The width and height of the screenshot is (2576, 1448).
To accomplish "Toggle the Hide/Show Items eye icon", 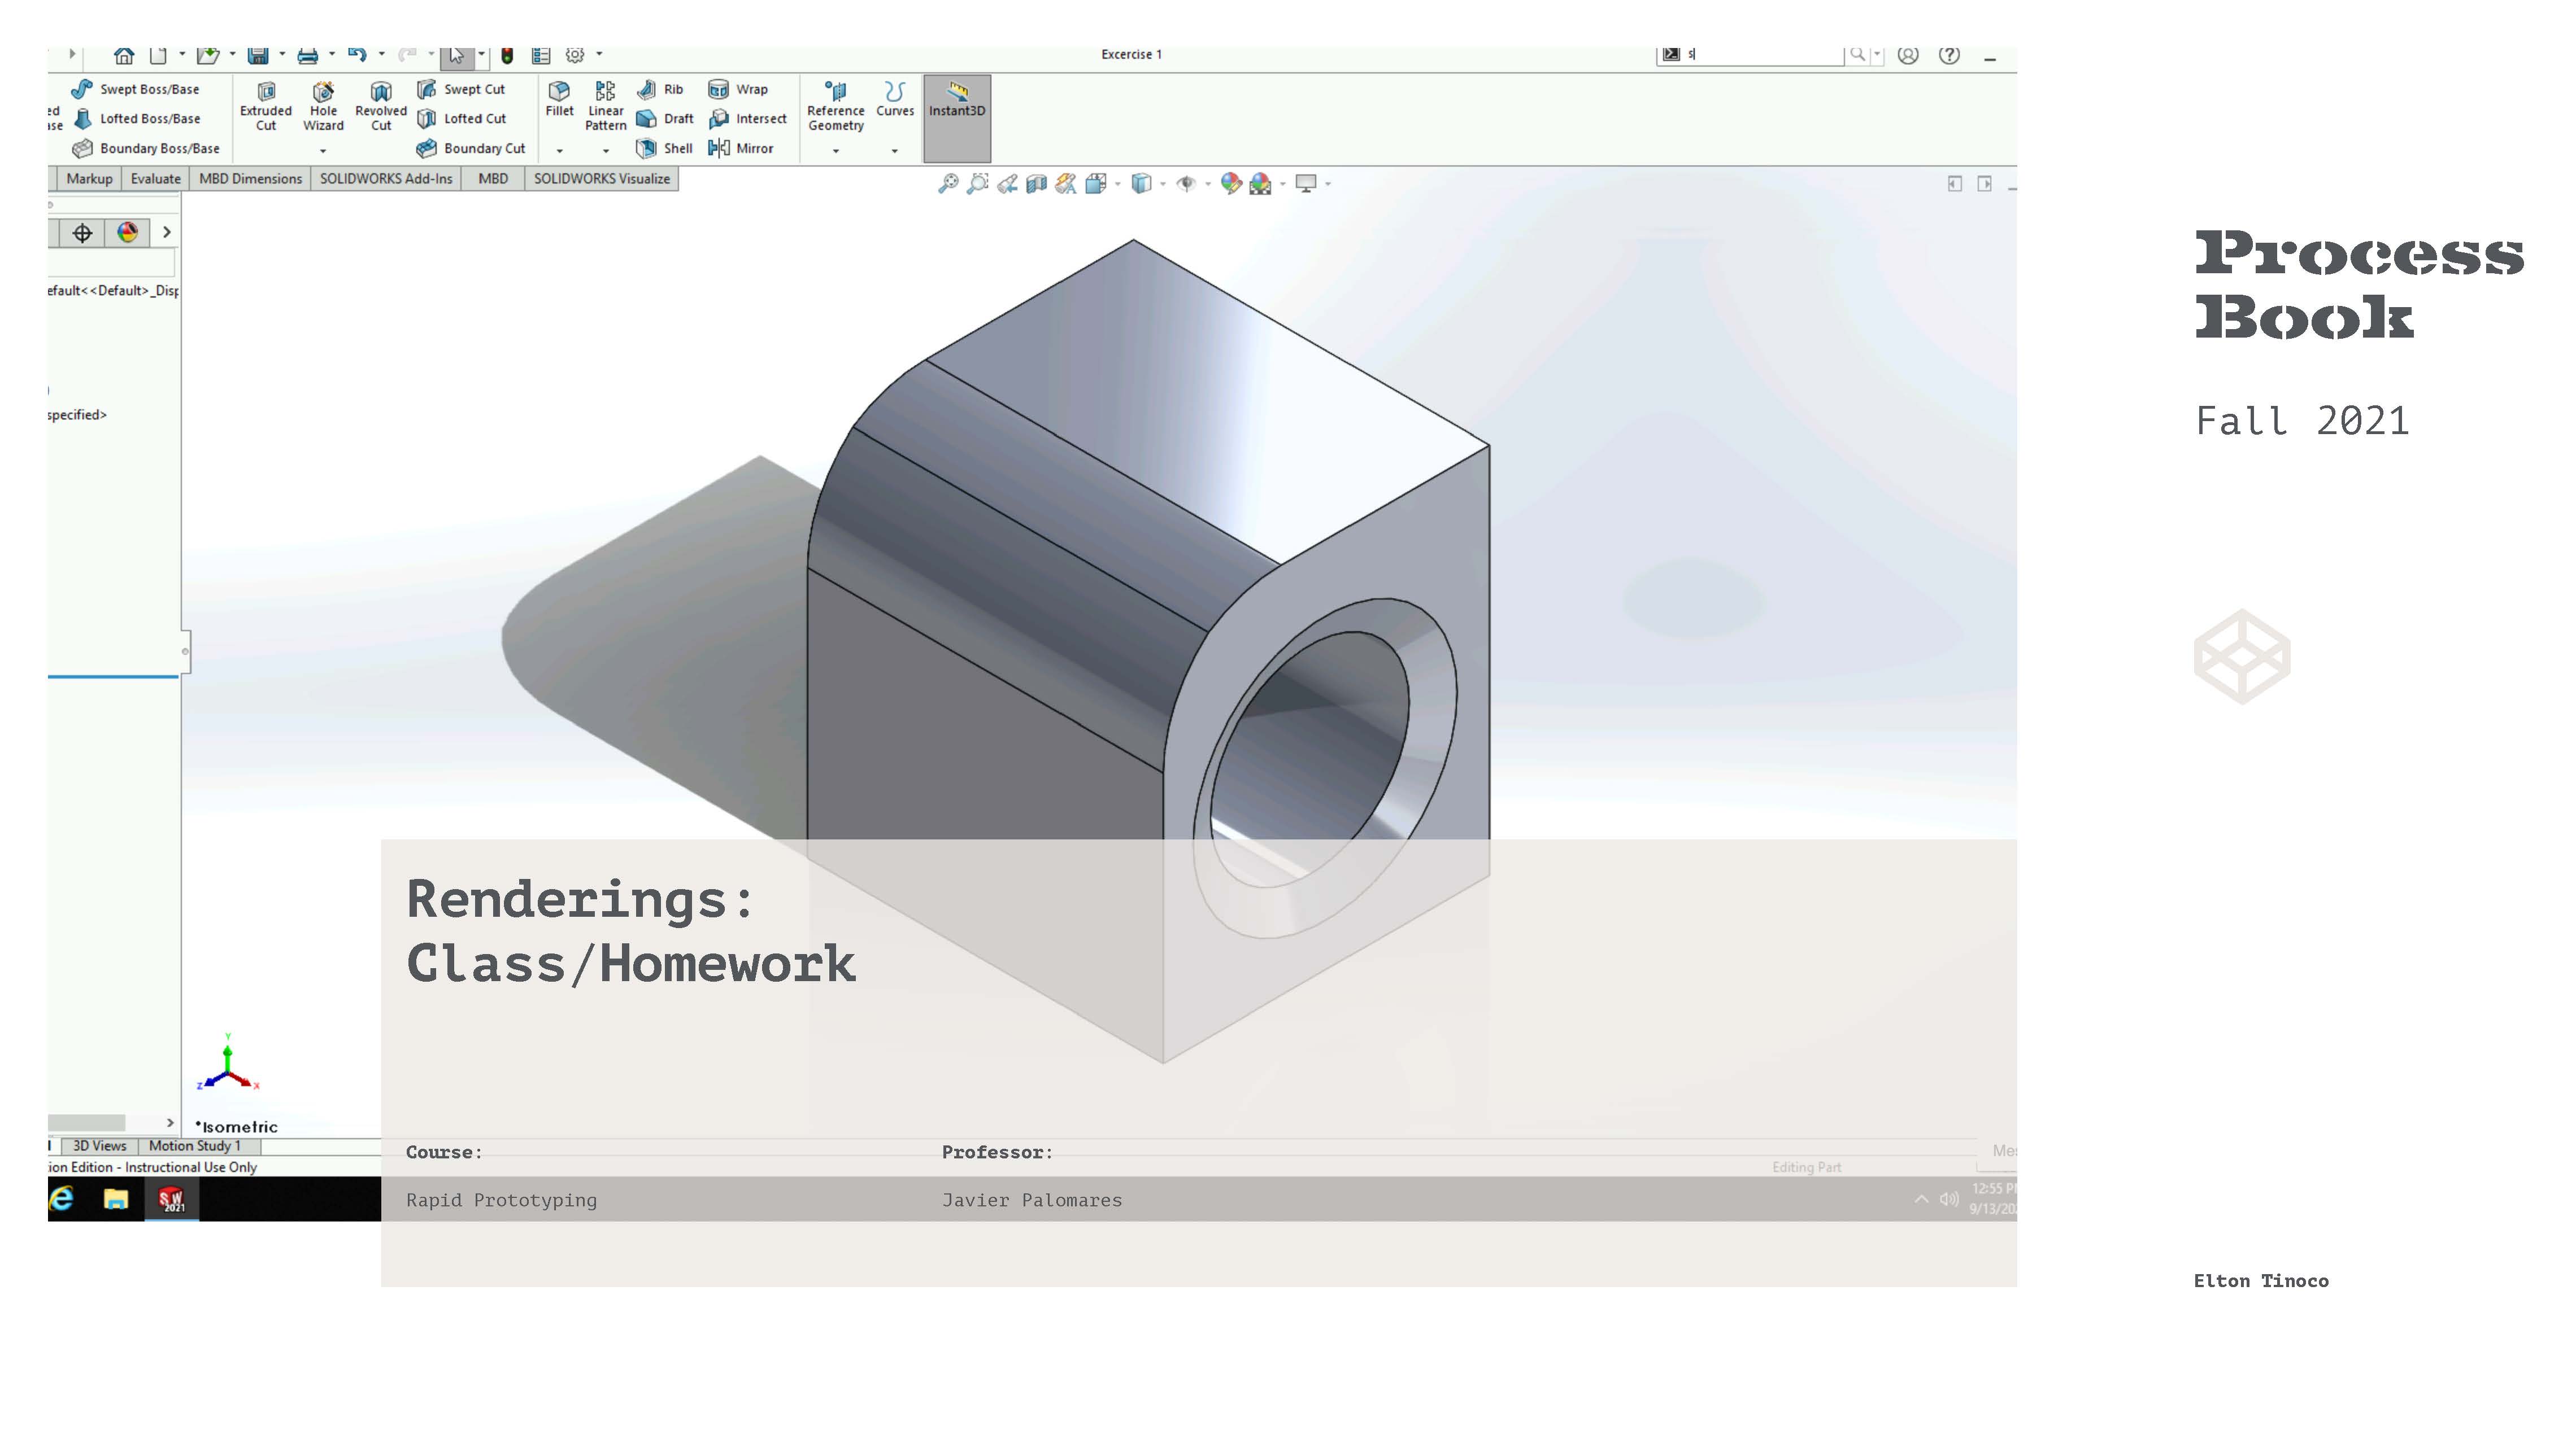I will coord(1186,183).
